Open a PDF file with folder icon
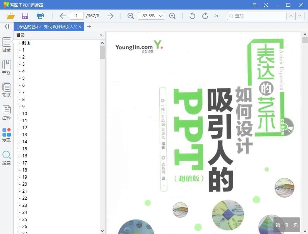Image resolution: width=308 pixels, height=234 pixels. tap(11, 16)
